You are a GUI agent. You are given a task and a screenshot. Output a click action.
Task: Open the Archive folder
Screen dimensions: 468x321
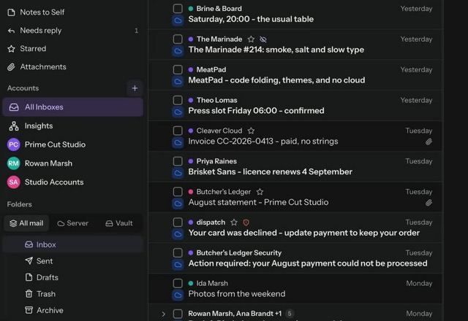(x=73, y=310)
